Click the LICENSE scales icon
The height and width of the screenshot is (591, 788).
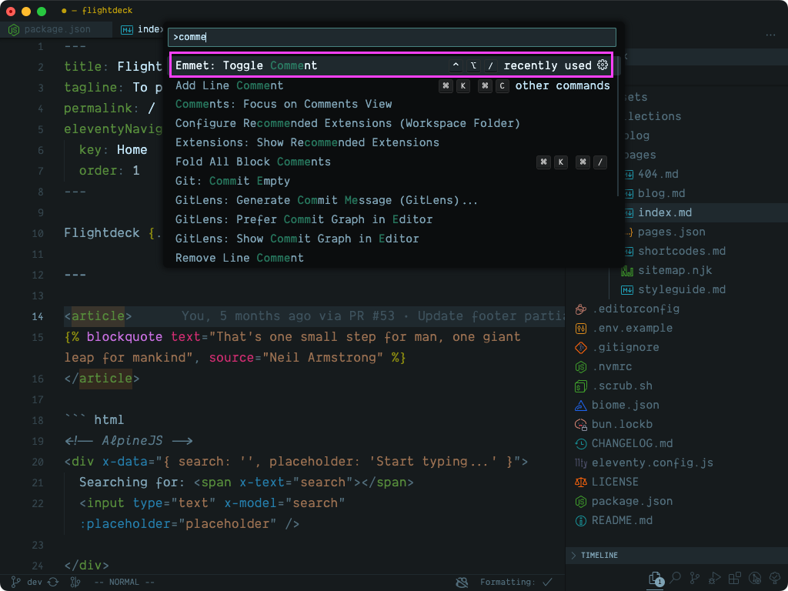coord(580,482)
